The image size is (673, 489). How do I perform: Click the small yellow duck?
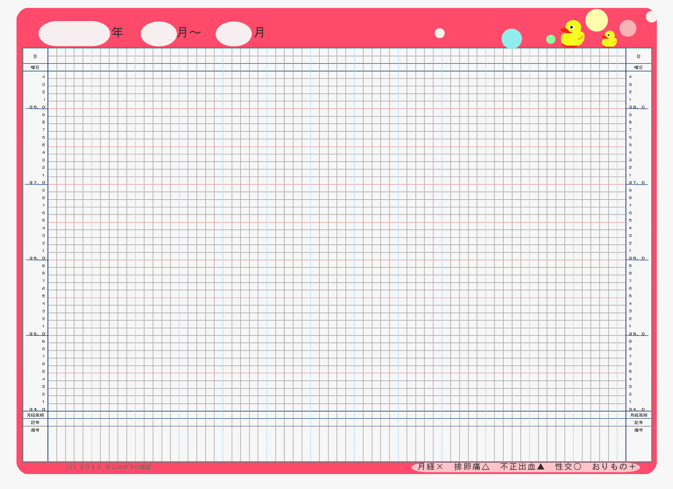609,39
